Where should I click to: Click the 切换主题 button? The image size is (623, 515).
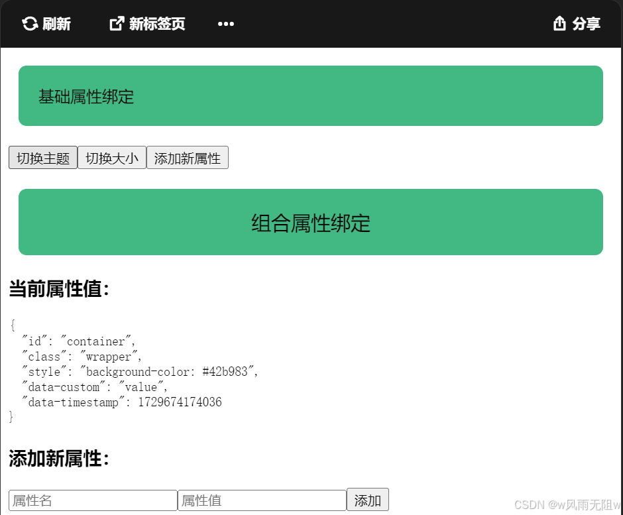coord(43,158)
